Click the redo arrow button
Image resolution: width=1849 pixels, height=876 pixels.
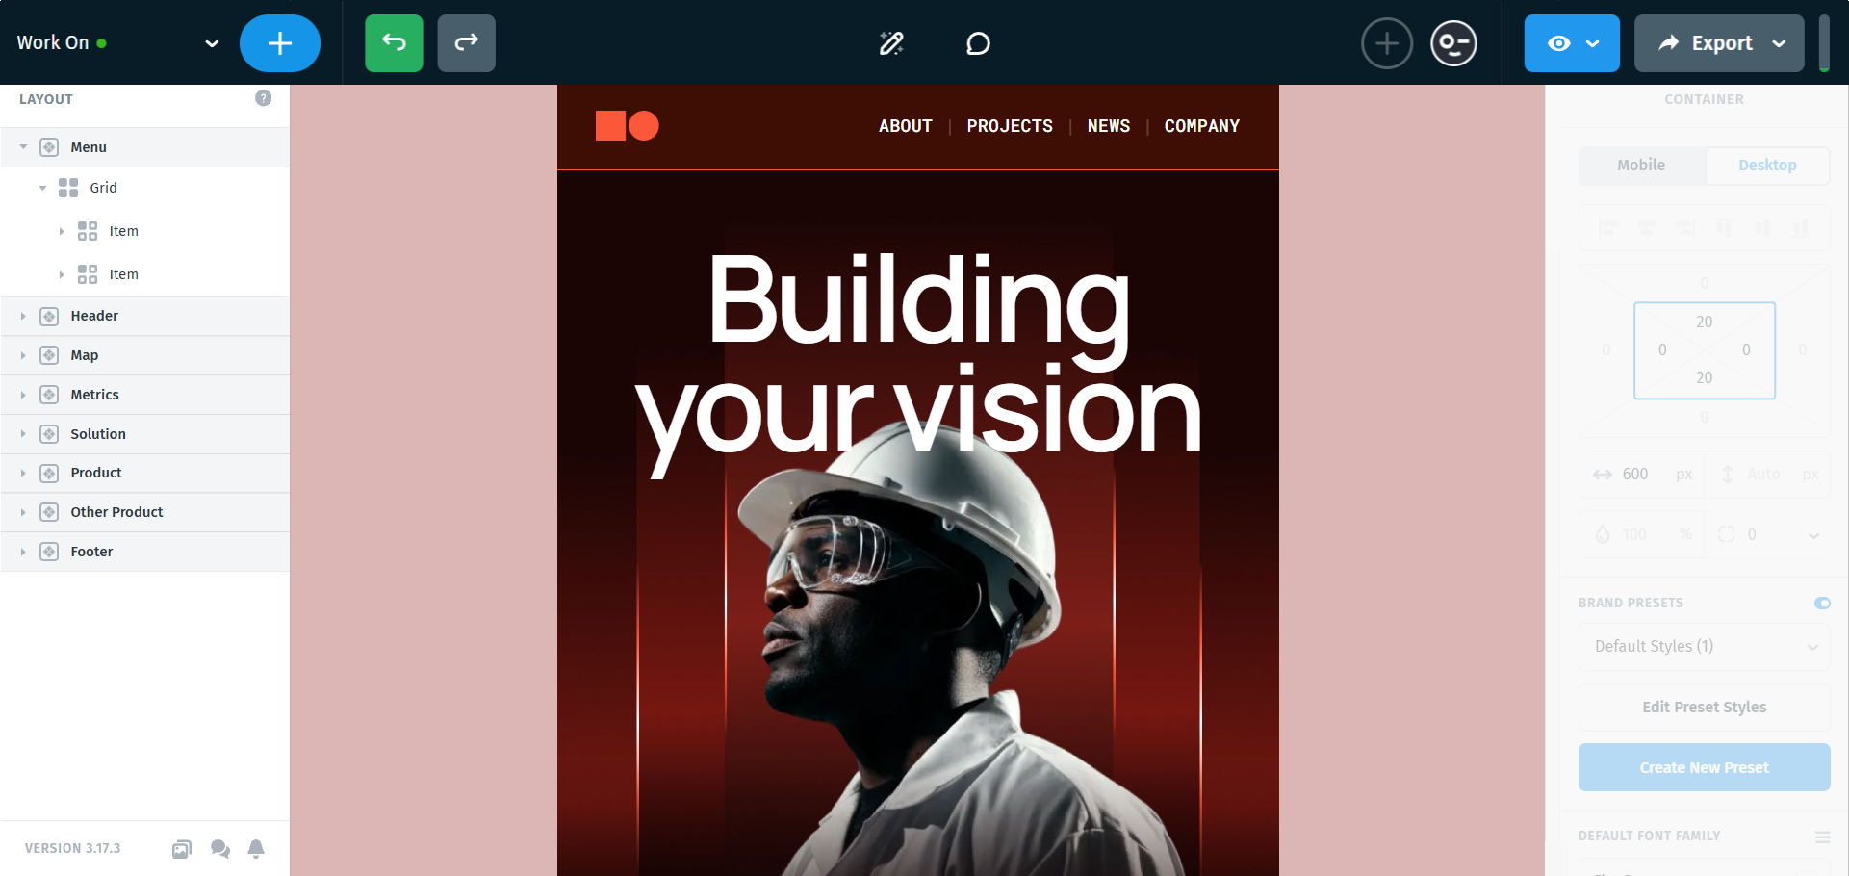466,43
